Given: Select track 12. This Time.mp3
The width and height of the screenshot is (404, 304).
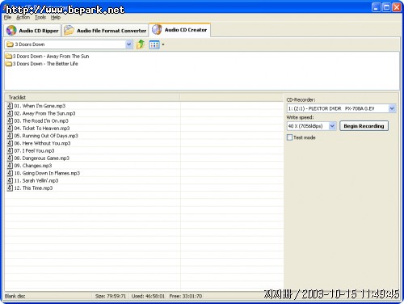Looking at the screenshot, I should [x=33, y=188].
